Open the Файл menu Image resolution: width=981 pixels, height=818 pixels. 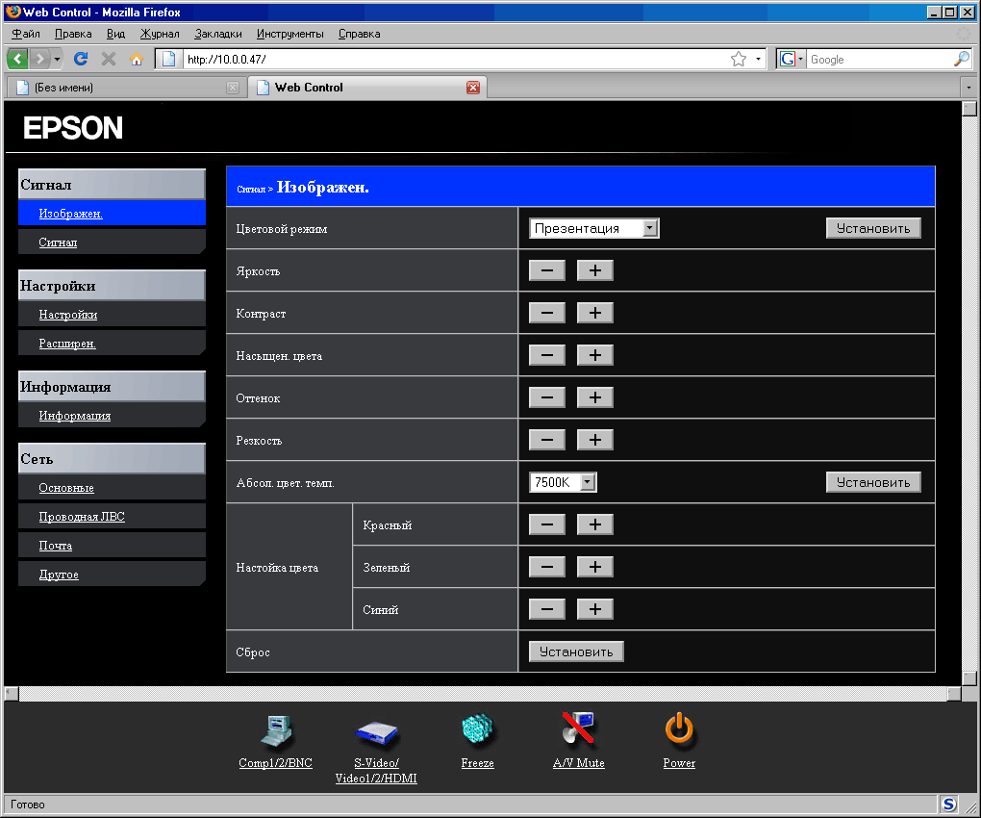[26, 34]
